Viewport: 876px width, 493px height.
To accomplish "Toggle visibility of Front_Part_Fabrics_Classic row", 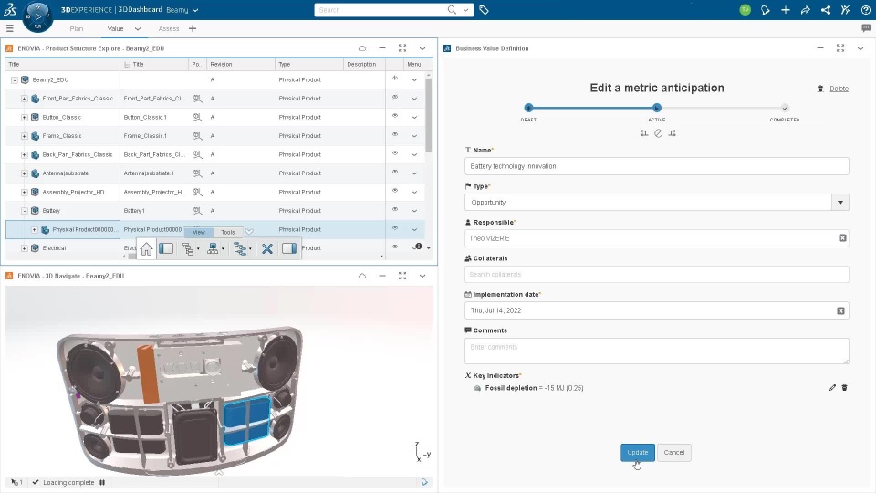I will [395, 98].
